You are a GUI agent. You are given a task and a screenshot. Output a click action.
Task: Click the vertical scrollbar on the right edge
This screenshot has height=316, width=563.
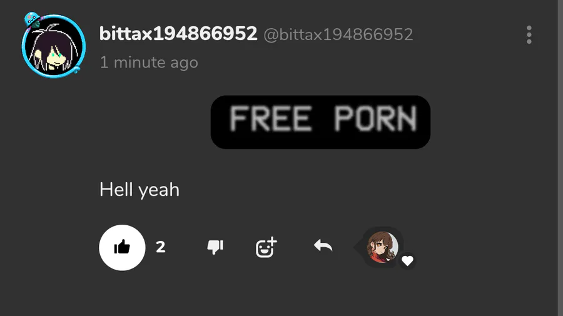pyautogui.click(x=560, y=158)
